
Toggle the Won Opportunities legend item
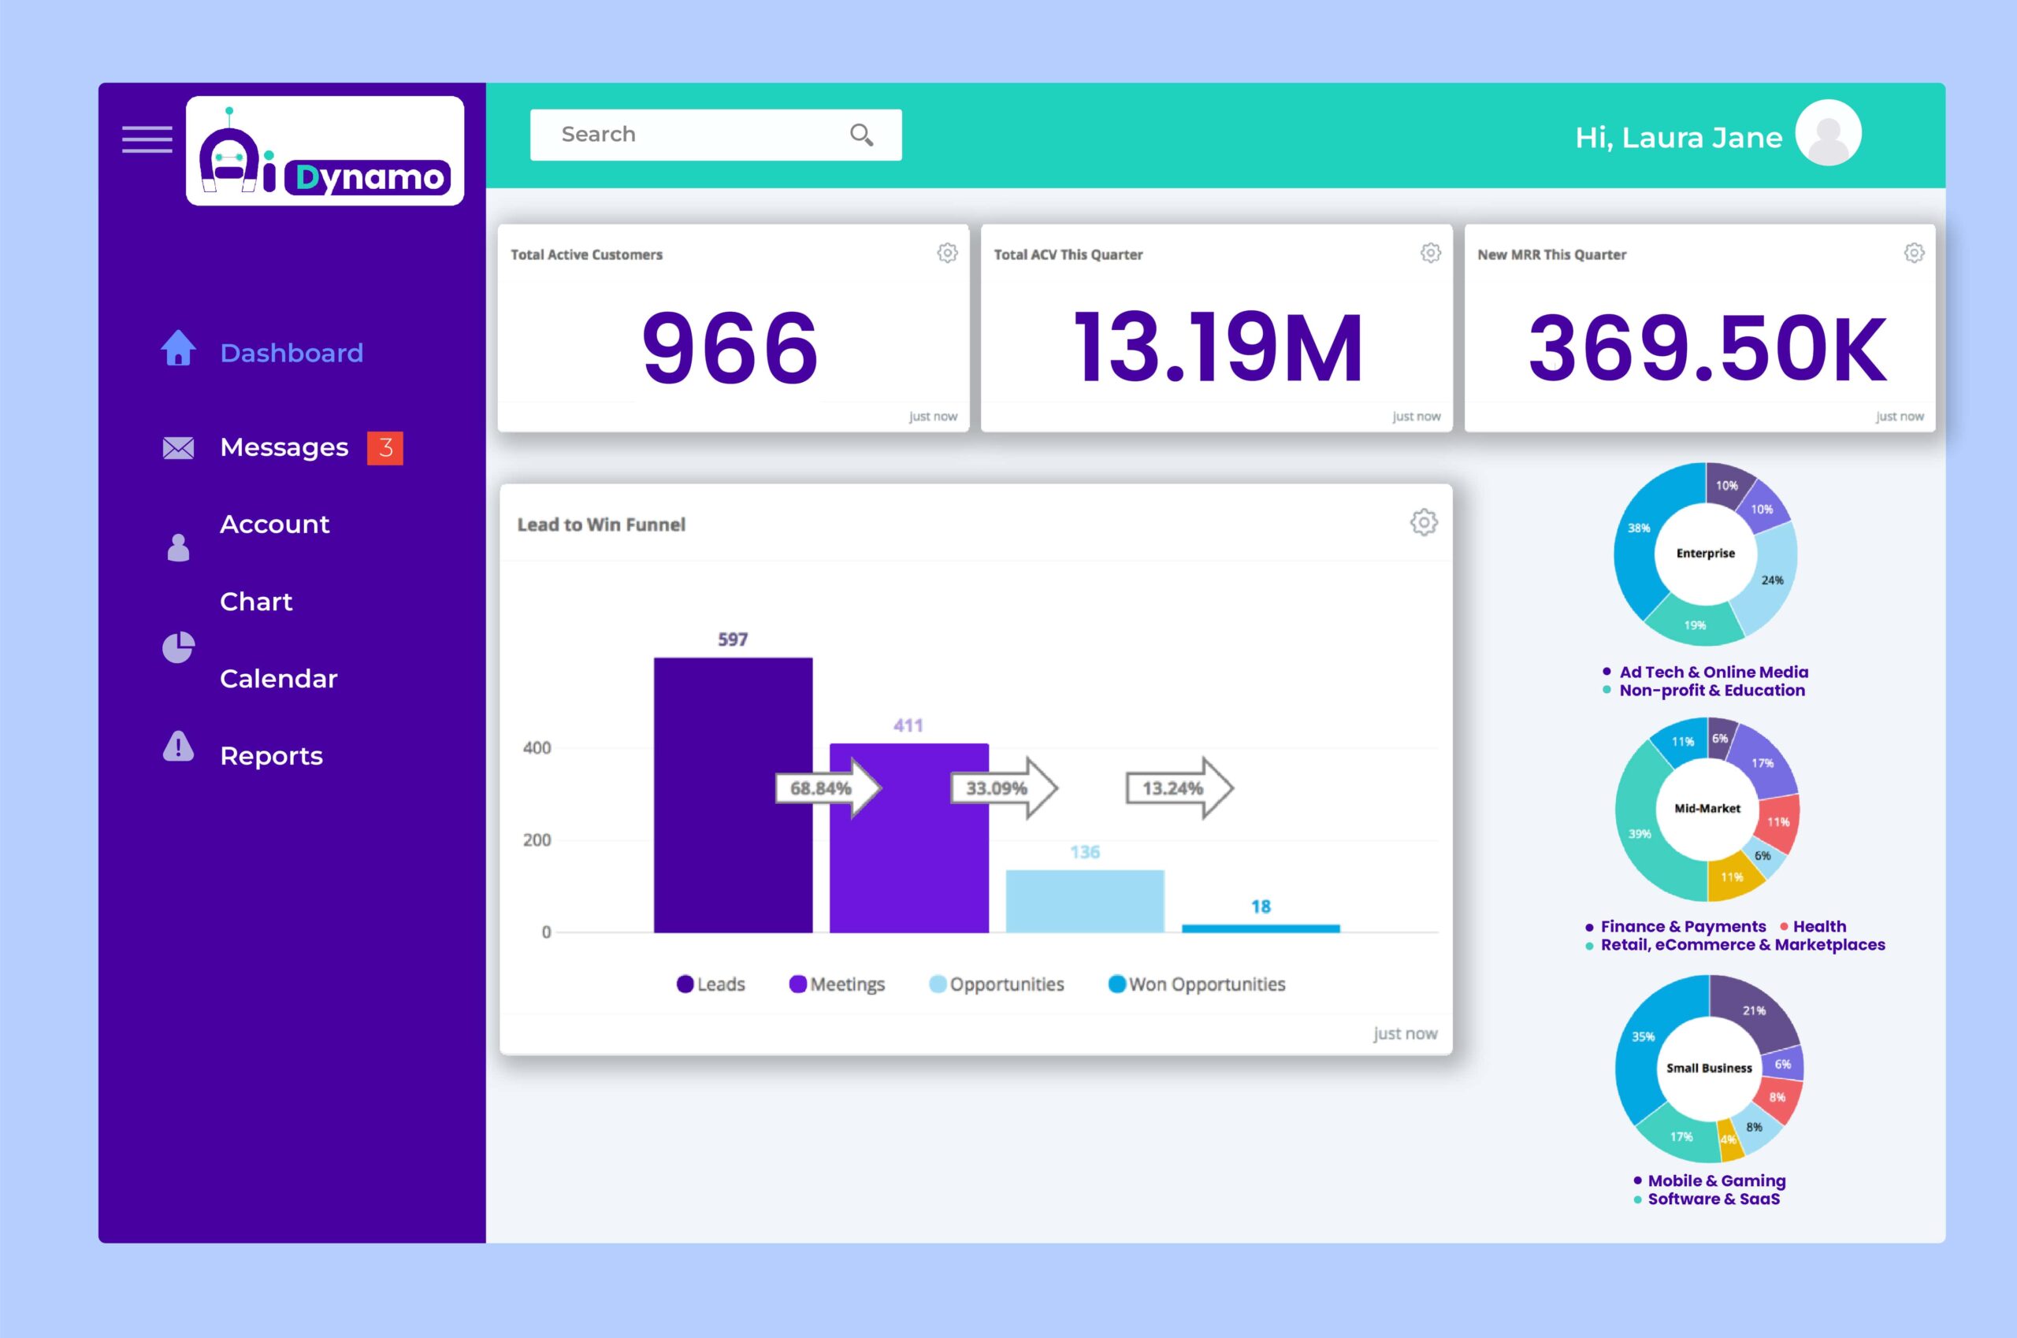coord(1196,984)
